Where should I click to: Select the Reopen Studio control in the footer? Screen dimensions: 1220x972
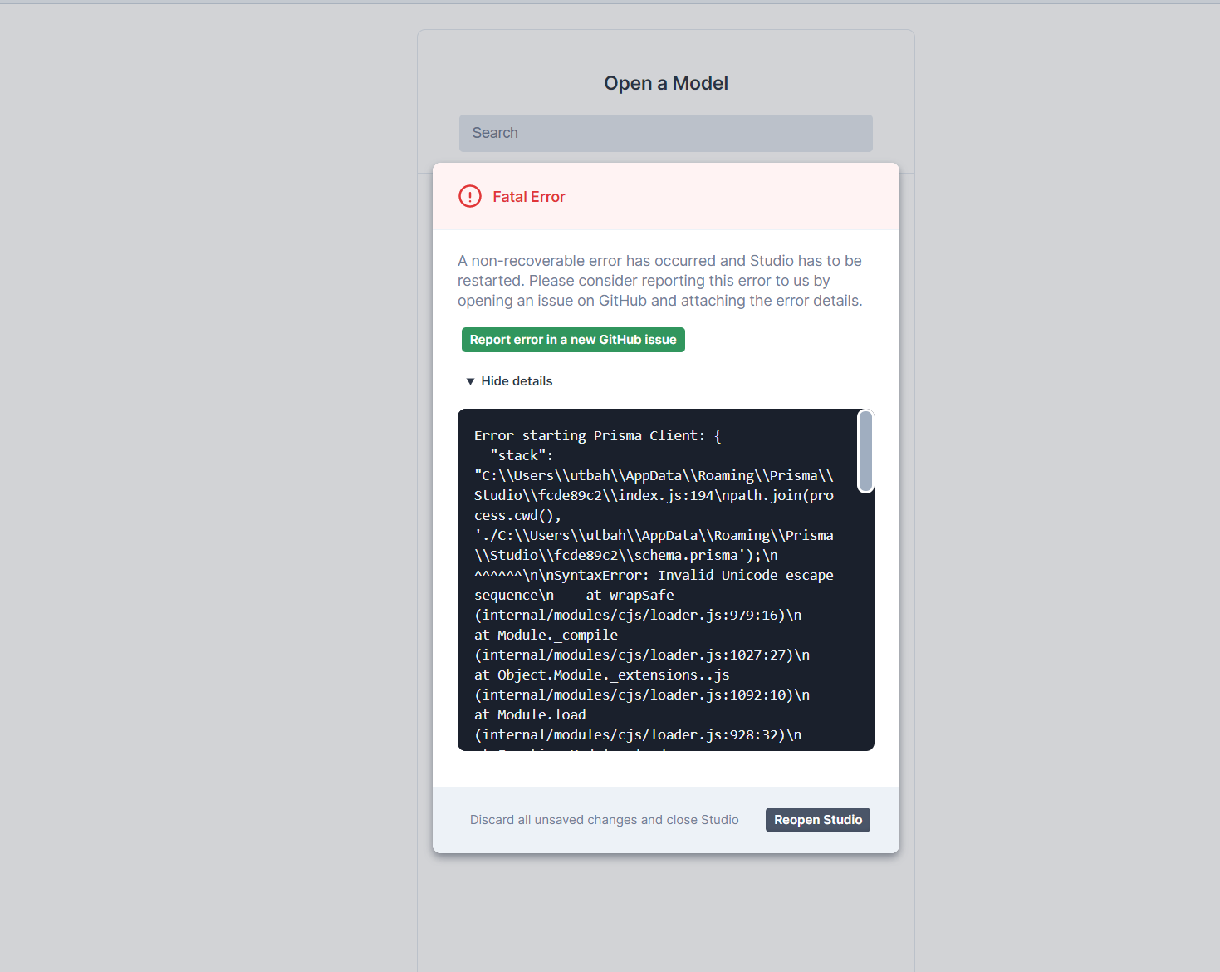point(817,819)
